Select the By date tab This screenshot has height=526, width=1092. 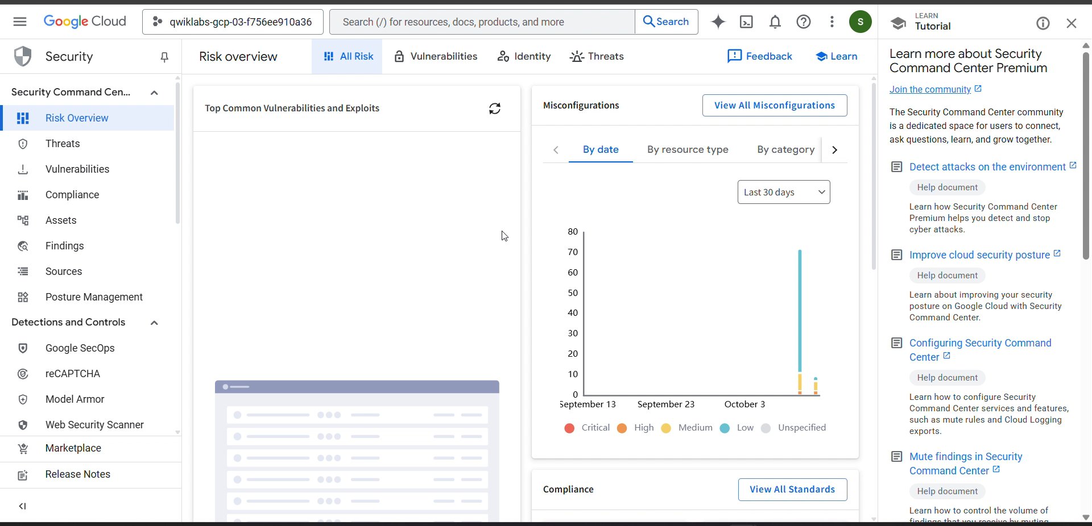coord(601,149)
